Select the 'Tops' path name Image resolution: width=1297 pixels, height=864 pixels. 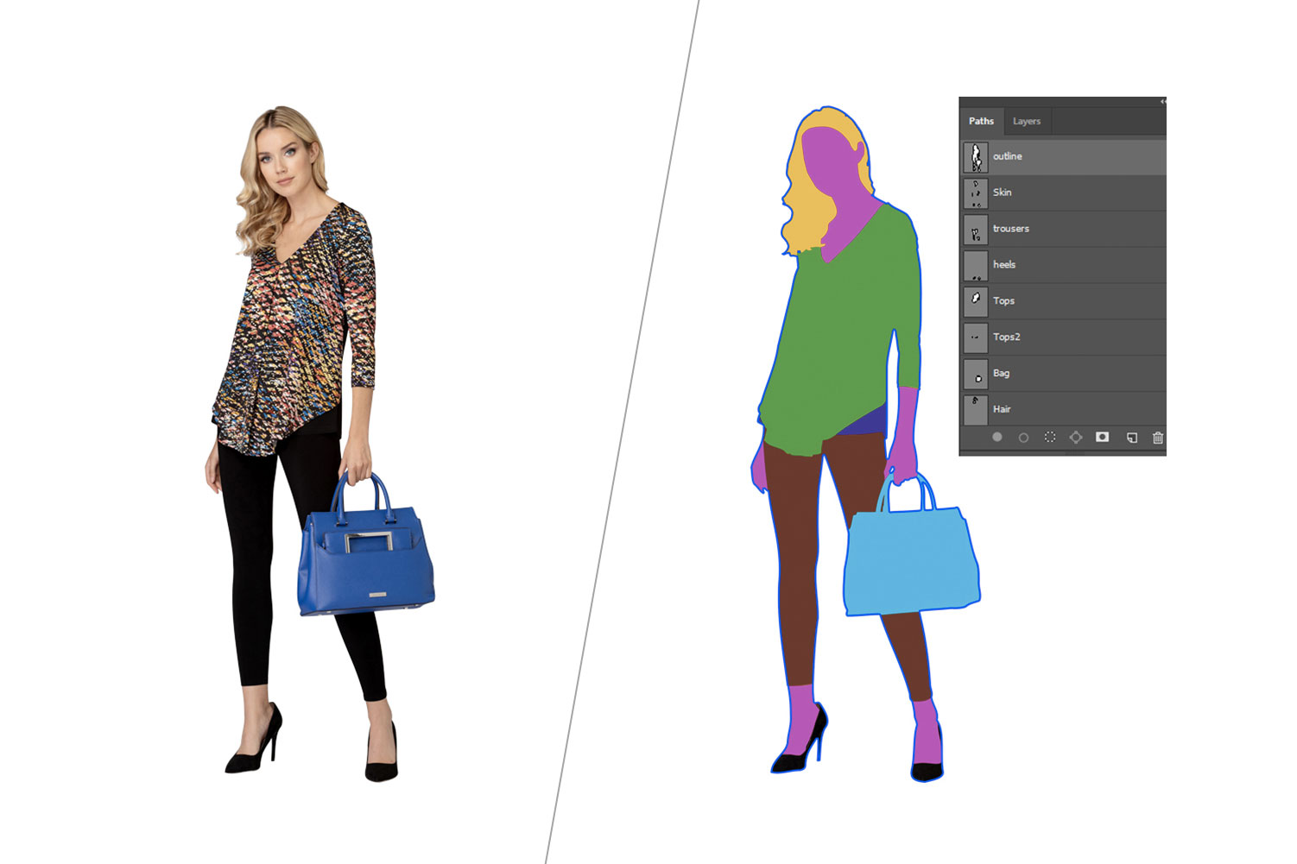click(1003, 301)
